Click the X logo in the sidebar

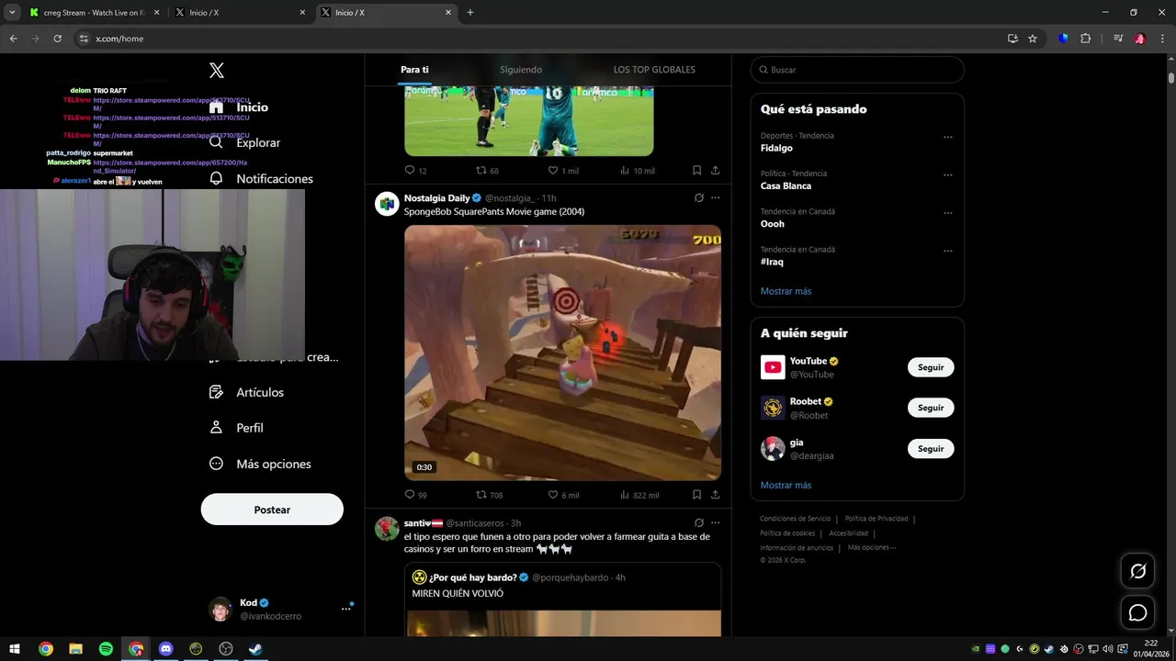coord(217,71)
